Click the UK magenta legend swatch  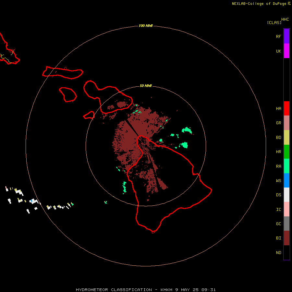click(286, 51)
